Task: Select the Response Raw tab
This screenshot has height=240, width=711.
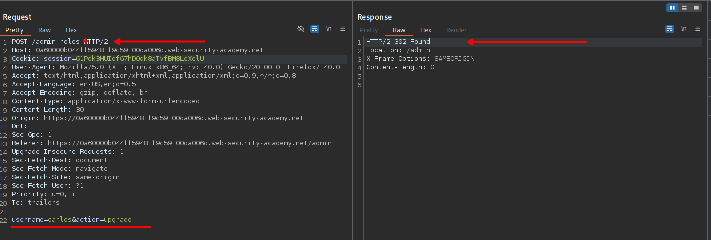Action: tap(399, 30)
